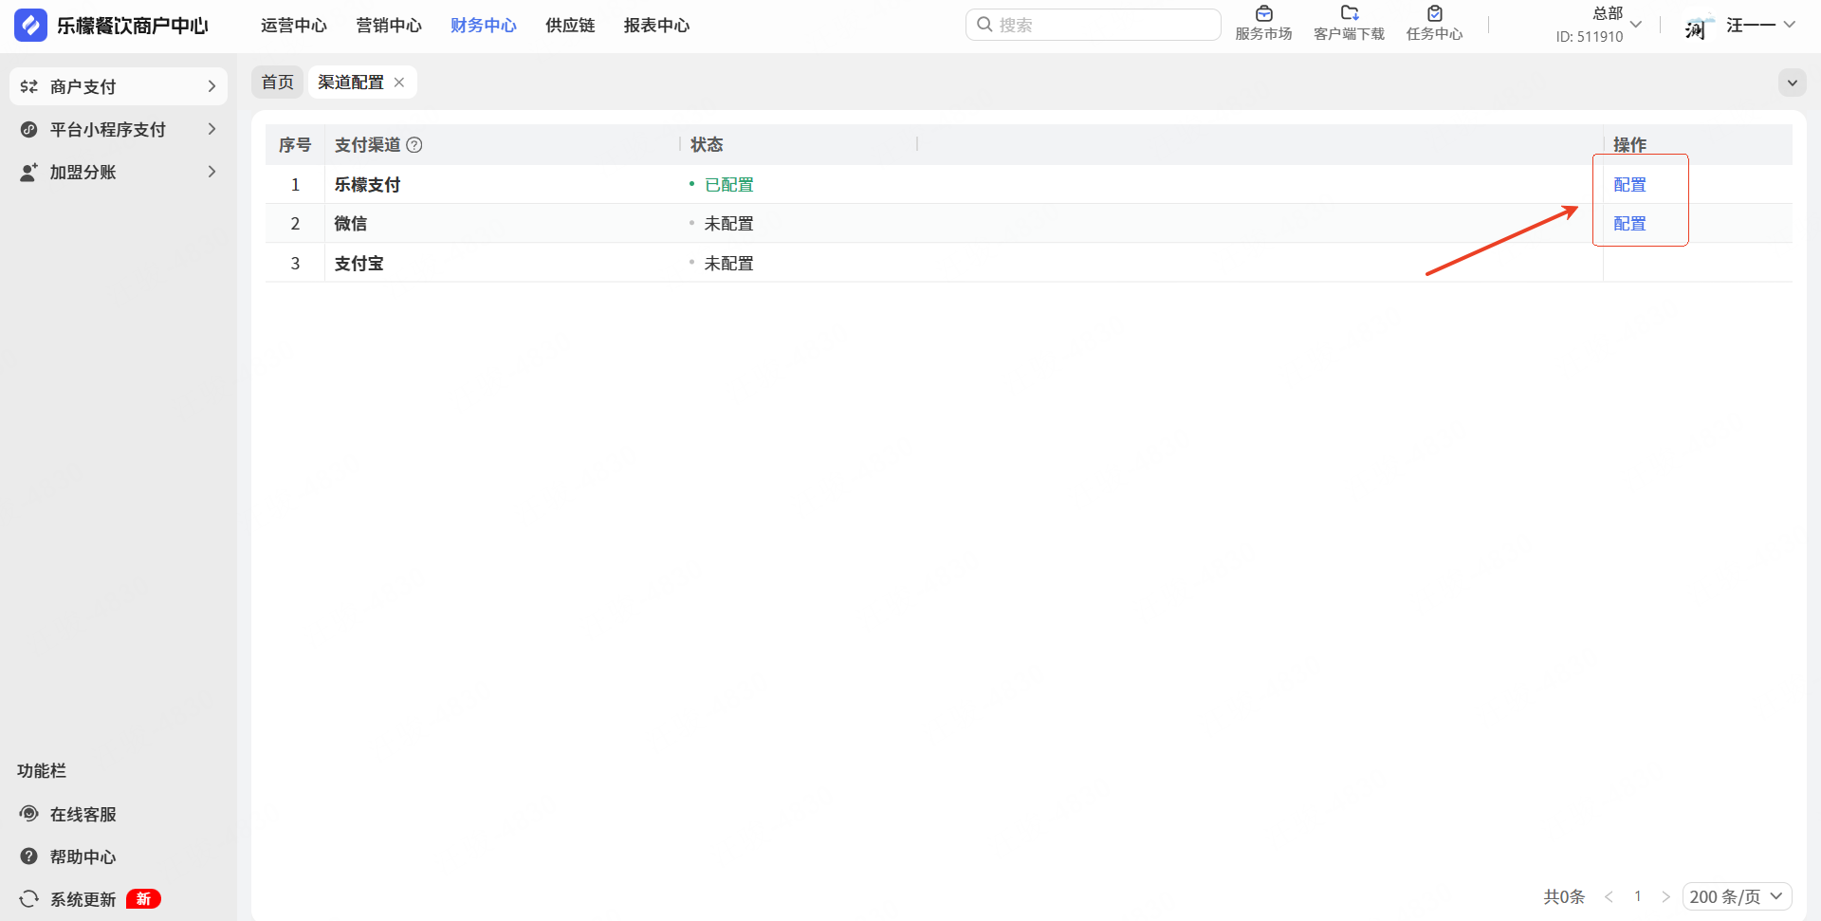
Task: Open the 财务中心 menu
Action: pos(484,26)
